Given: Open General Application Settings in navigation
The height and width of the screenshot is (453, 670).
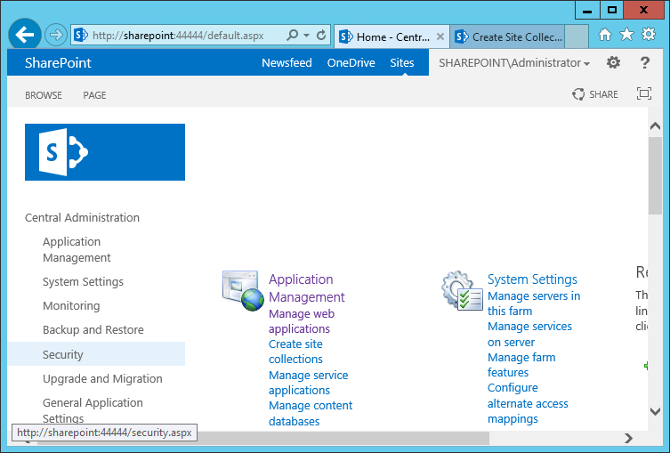Looking at the screenshot, I should point(93,410).
